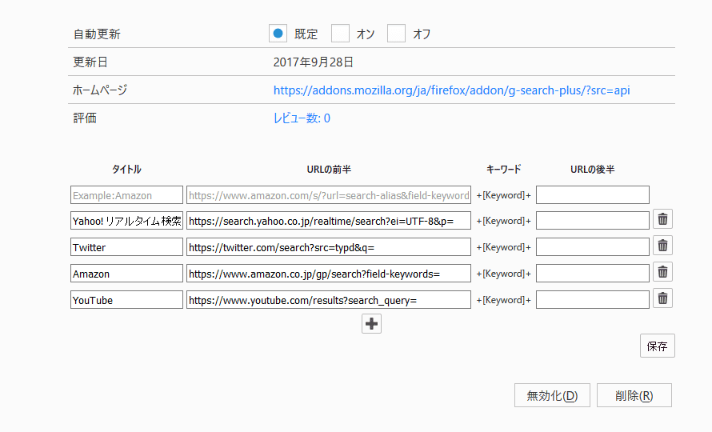This screenshot has width=712, height=432.
Task: Select the 既定 auto-update radio option
Action: click(x=278, y=34)
